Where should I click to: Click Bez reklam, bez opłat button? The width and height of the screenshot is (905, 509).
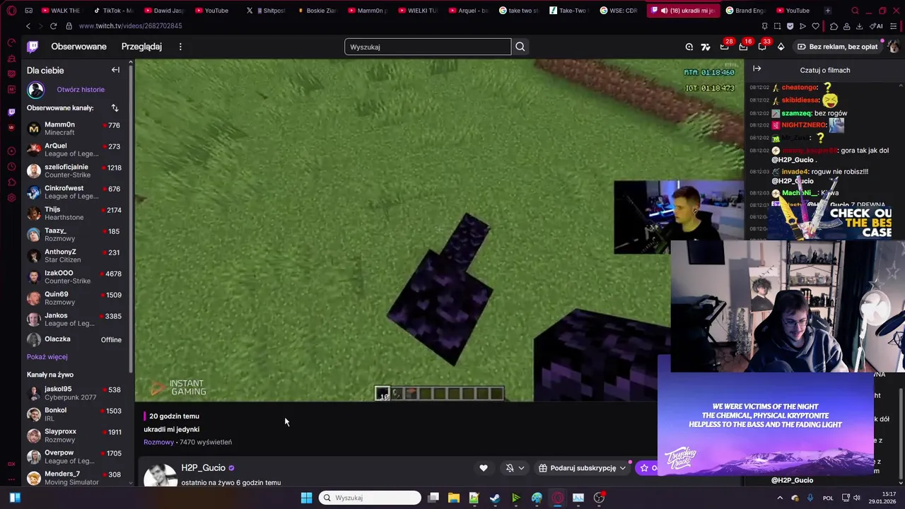tap(837, 47)
